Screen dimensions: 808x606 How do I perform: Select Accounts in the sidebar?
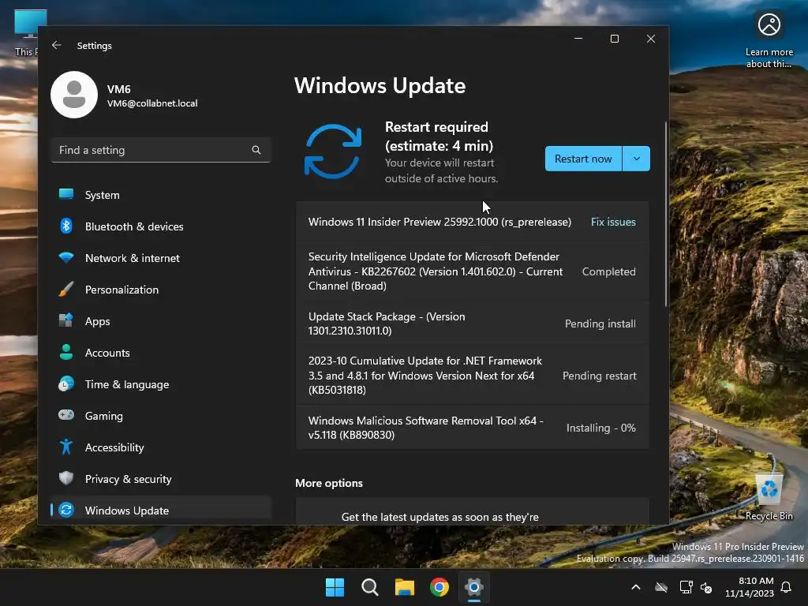161,353
